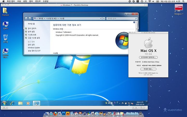This screenshot has height=117, width=187.
Task: Go to 제어판 홈 link
Action: 31,24
